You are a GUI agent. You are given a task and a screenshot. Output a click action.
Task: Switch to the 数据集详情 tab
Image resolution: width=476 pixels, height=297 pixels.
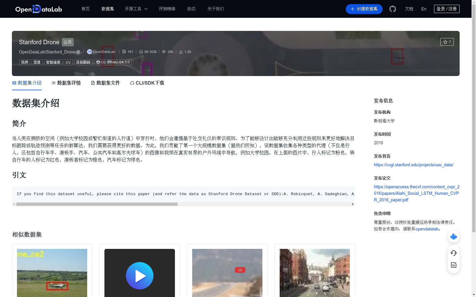[x=66, y=83]
